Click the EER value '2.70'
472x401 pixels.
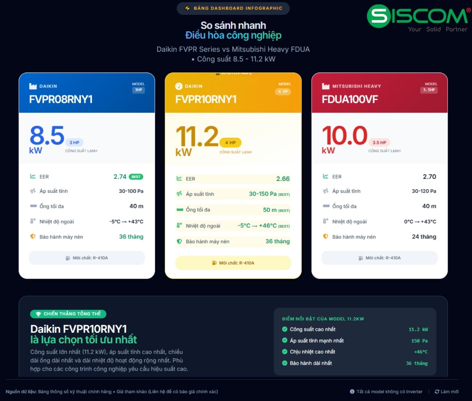(429, 177)
